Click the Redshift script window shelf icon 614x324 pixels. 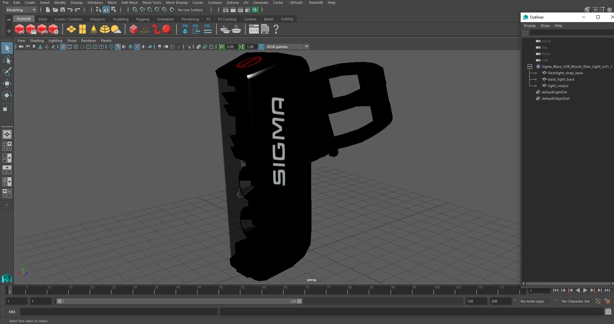click(x=254, y=29)
